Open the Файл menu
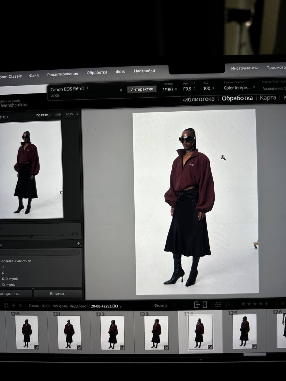 point(34,75)
